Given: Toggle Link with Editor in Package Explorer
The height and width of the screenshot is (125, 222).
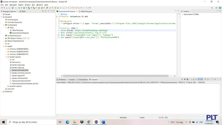Looking at the screenshot, I should click(46, 11).
